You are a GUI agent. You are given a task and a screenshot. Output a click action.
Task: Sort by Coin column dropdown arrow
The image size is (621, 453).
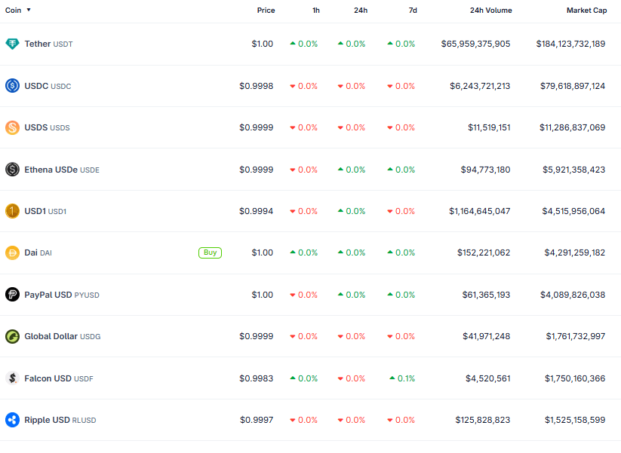pos(29,11)
